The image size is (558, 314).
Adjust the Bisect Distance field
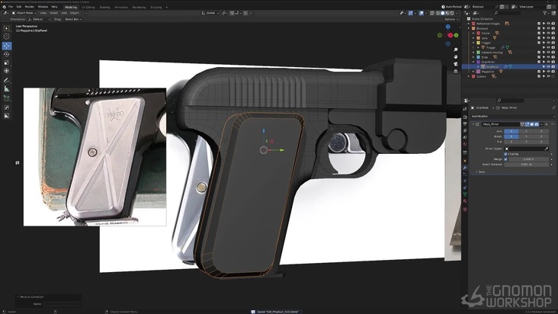(x=526, y=165)
